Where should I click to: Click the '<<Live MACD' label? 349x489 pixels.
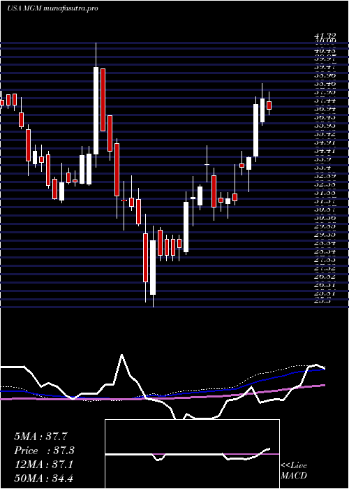(x=294, y=471)
